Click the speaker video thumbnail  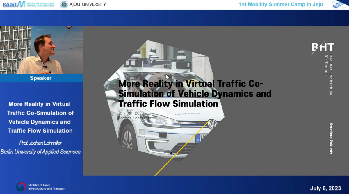[x=41, y=50]
